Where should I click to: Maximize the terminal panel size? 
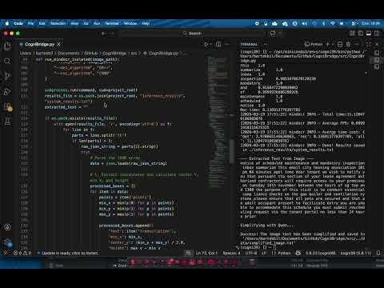(369, 44)
